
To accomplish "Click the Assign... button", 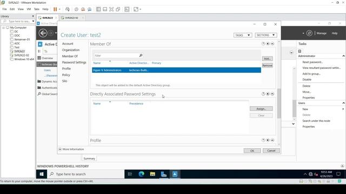I will click(x=261, y=109).
